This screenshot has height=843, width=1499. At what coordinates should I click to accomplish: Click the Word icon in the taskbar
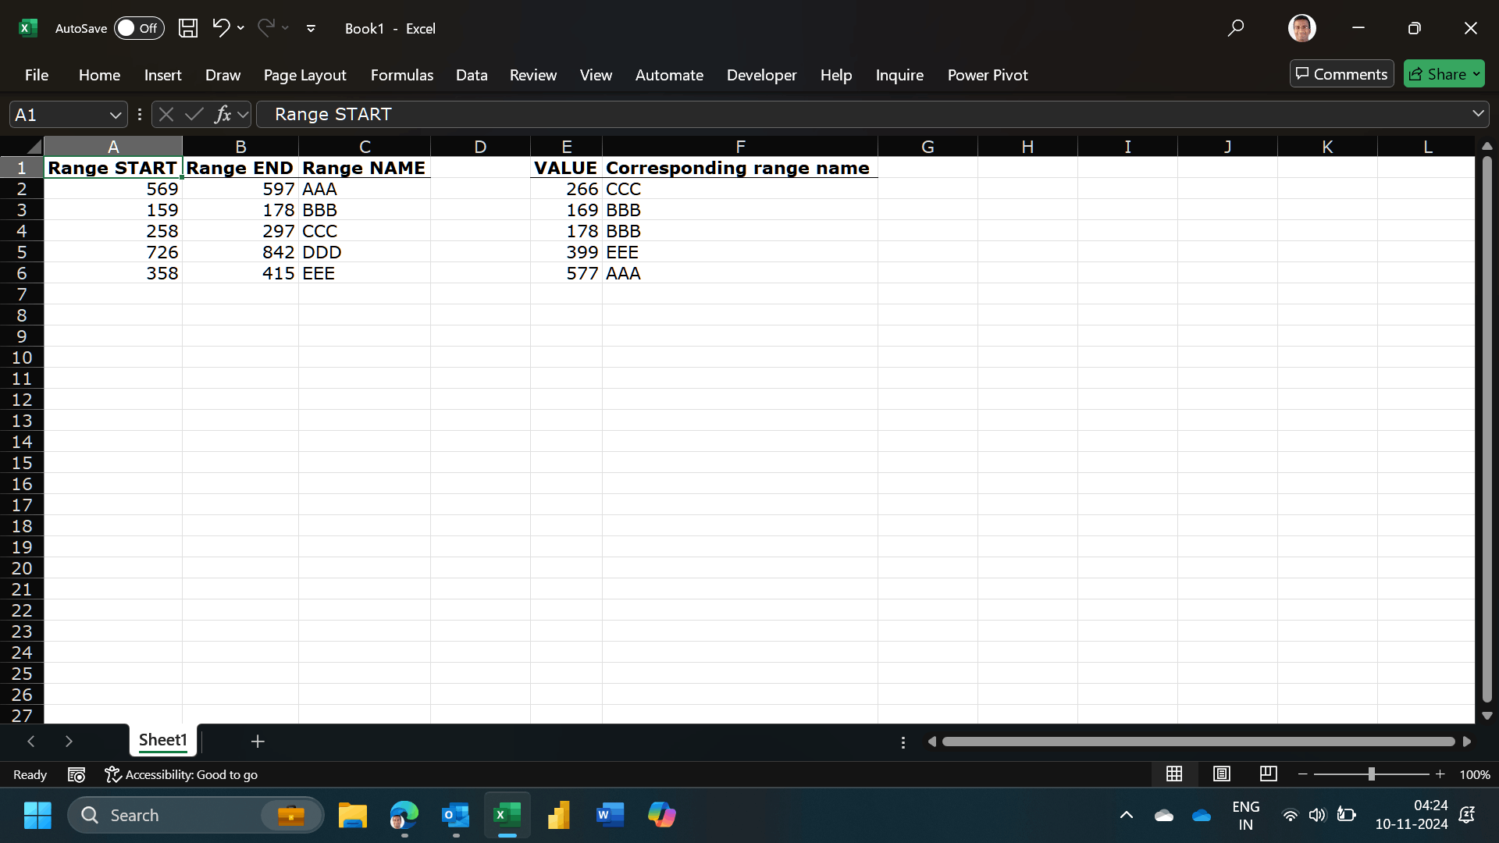tap(610, 815)
